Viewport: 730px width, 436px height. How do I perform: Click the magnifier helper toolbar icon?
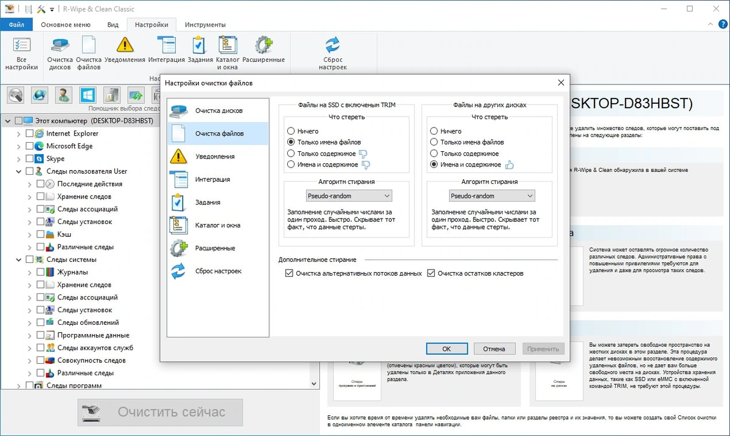point(16,95)
